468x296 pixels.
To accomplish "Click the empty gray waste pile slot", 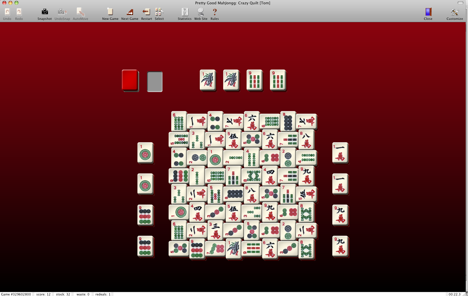I will (155, 82).
